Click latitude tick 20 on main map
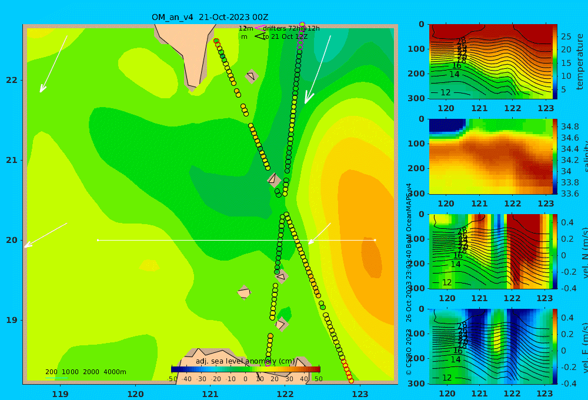Screen dimensions: 588x400 click(12, 240)
